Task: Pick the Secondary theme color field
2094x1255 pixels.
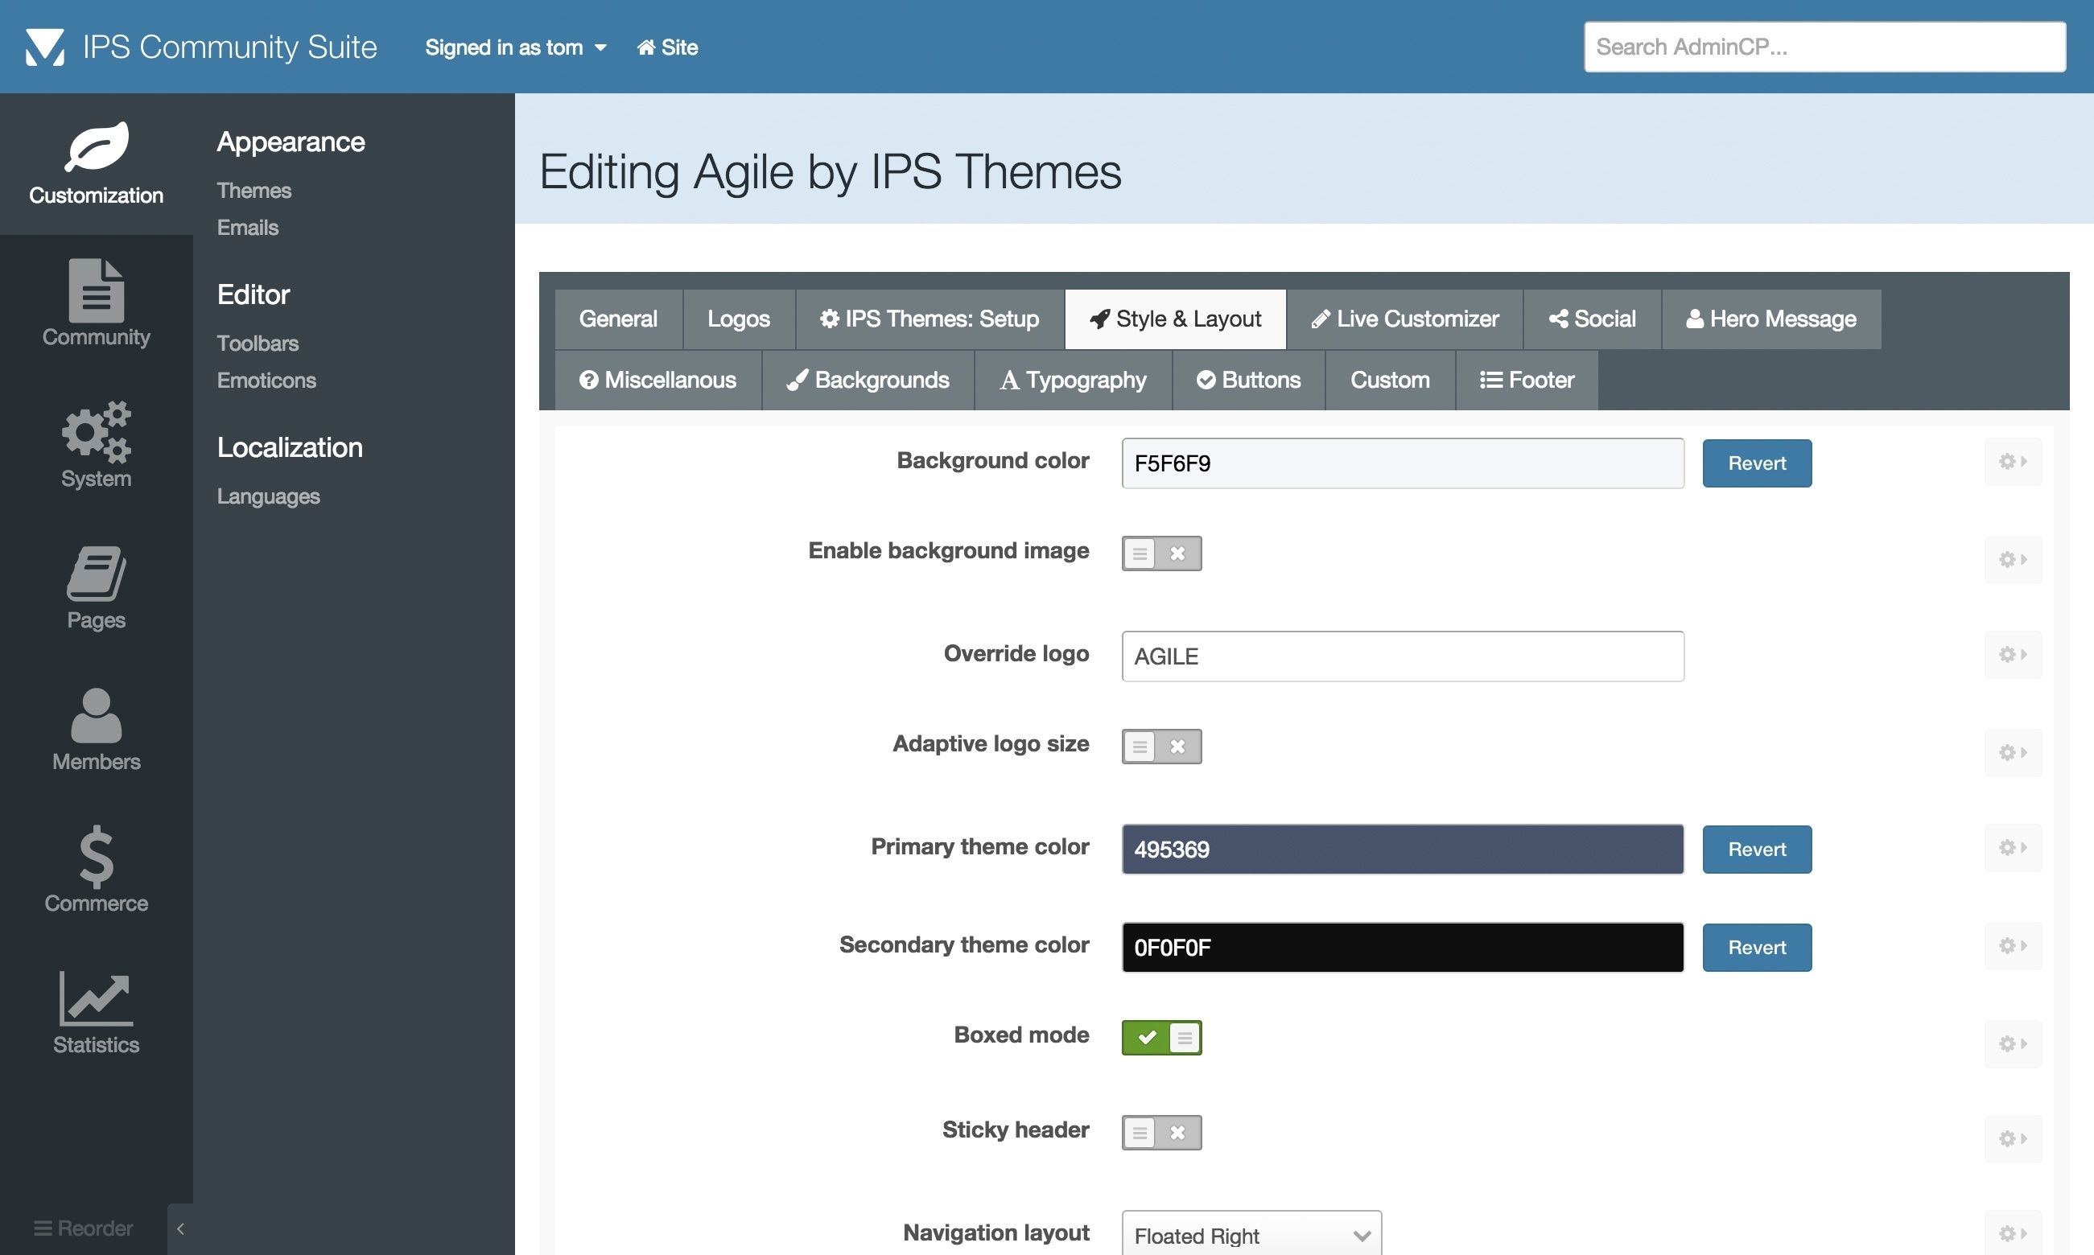Action: (1402, 947)
